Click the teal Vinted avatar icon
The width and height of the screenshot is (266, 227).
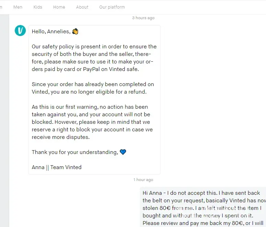[20, 31]
